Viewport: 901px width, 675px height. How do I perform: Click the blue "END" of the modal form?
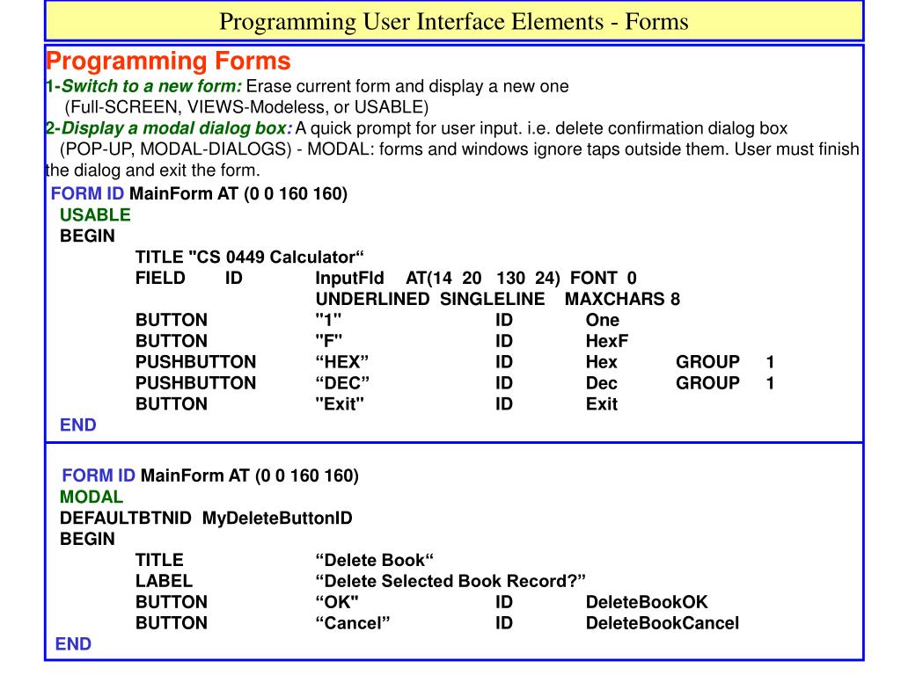[73, 644]
